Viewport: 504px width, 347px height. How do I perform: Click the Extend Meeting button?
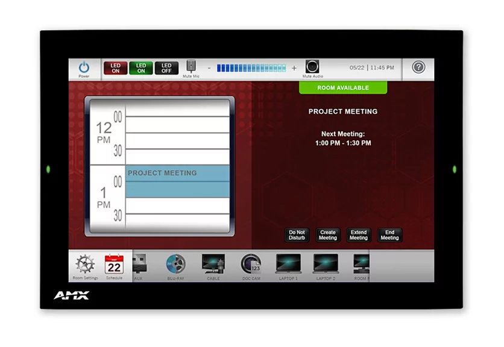(359, 235)
